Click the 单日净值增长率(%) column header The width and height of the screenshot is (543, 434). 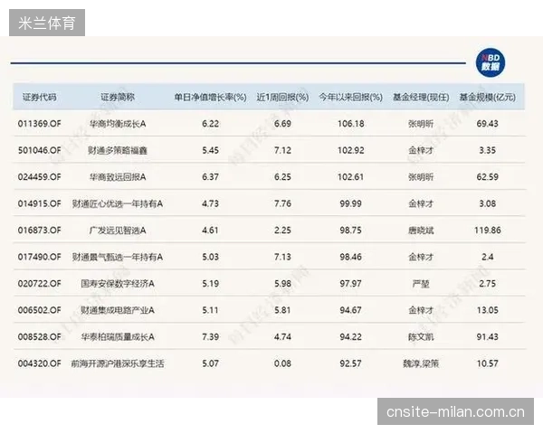210,98
